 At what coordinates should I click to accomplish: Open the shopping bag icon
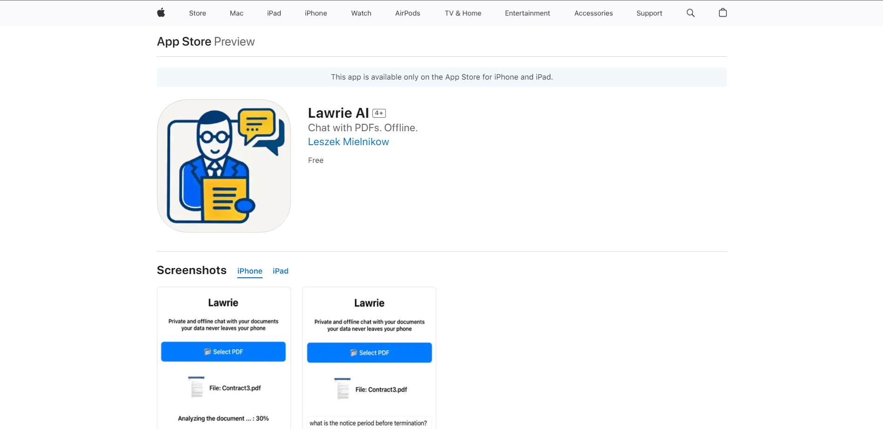pos(723,13)
